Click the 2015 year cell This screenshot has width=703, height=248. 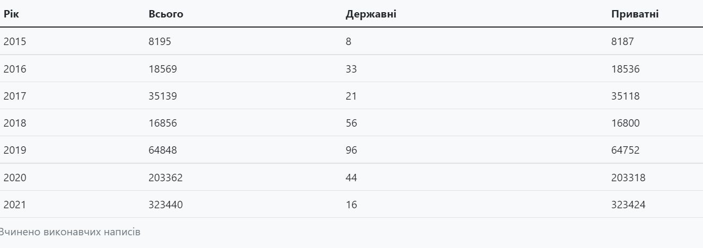click(15, 41)
